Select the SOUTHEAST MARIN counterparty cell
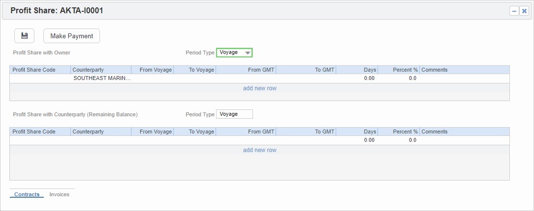This screenshot has width=534, height=211. tap(101, 78)
